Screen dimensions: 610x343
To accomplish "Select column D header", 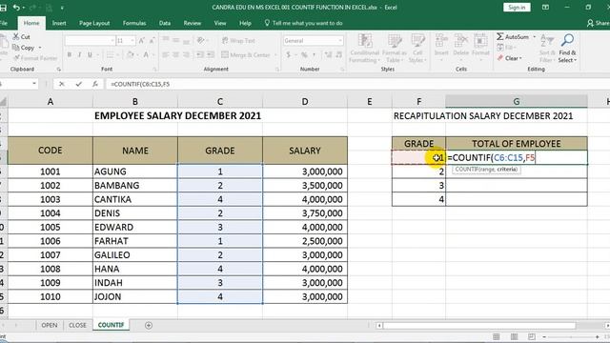I will (x=305, y=102).
